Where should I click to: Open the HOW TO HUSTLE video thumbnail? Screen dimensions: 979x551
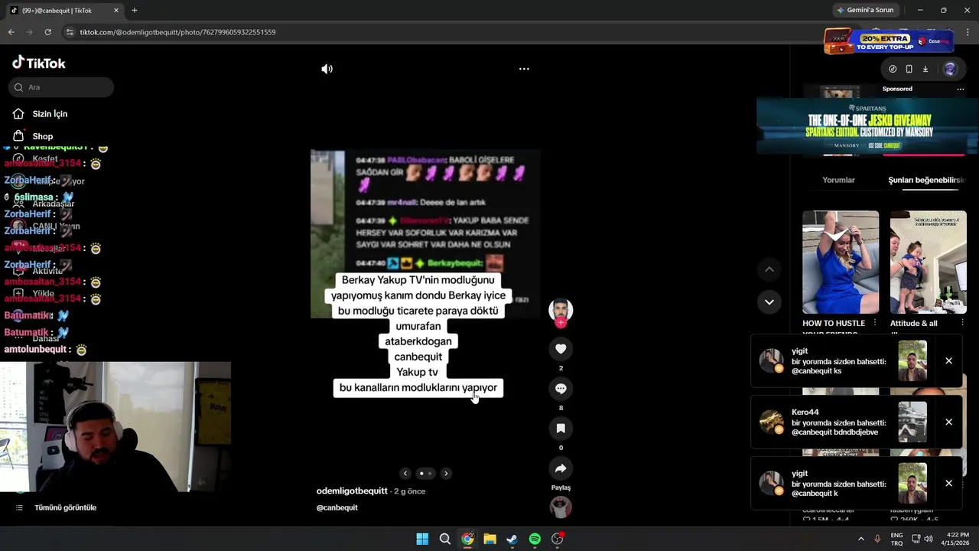click(x=841, y=262)
